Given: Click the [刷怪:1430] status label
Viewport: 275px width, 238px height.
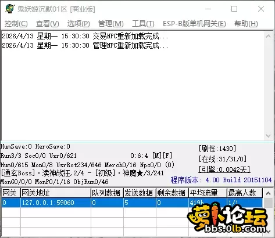Looking at the screenshot, I should coord(217,149).
